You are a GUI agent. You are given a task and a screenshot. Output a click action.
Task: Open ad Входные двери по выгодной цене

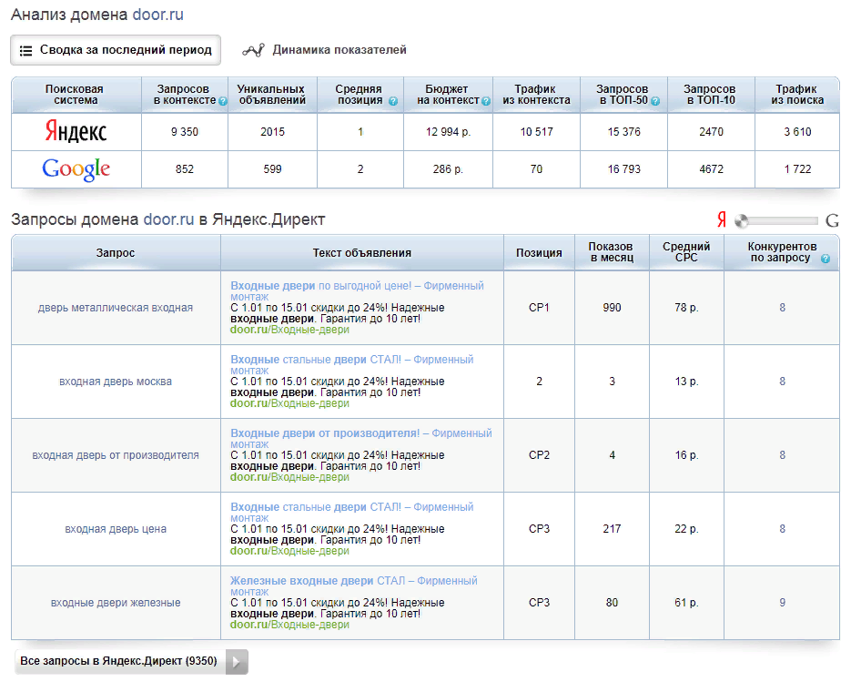pyautogui.click(x=357, y=291)
